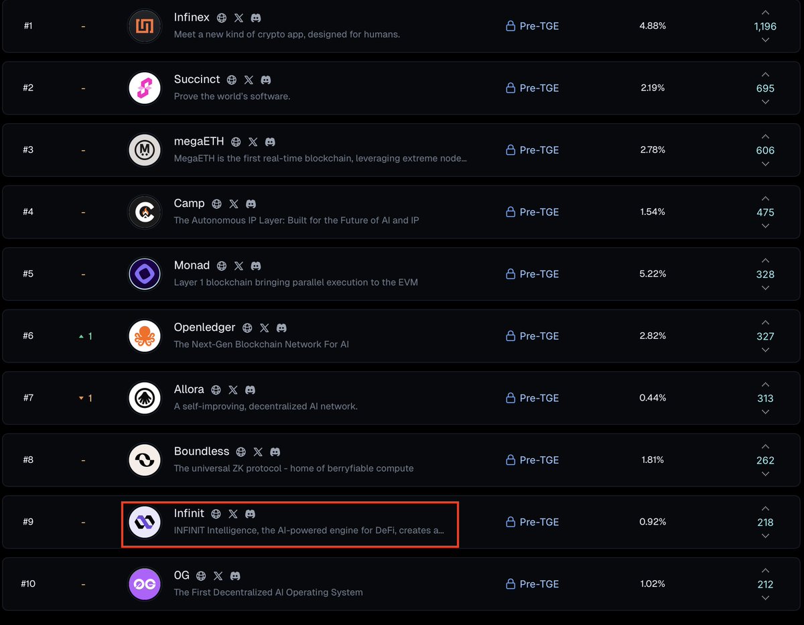Upvote Monad using the up arrow
This screenshot has width=804, height=625.
[x=765, y=261]
